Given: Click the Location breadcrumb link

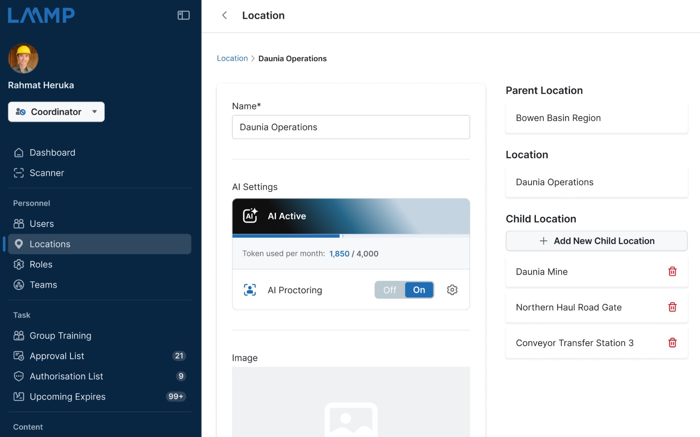Looking at the screenshot, I should [x=232, y=58].
